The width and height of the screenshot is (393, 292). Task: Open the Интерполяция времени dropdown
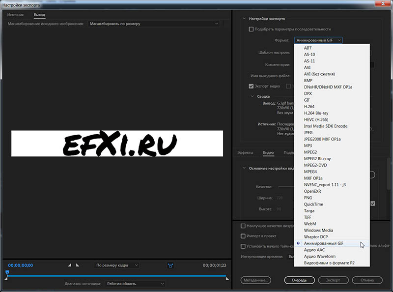pyautogui.click(x=290, y=257)
